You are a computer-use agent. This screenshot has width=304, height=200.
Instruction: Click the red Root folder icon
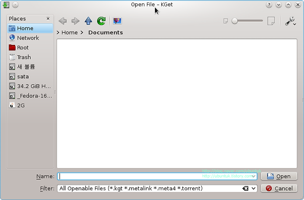coord(12,48)
